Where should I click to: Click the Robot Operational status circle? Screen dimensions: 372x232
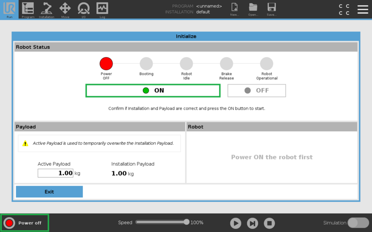[x=266, y=64]
